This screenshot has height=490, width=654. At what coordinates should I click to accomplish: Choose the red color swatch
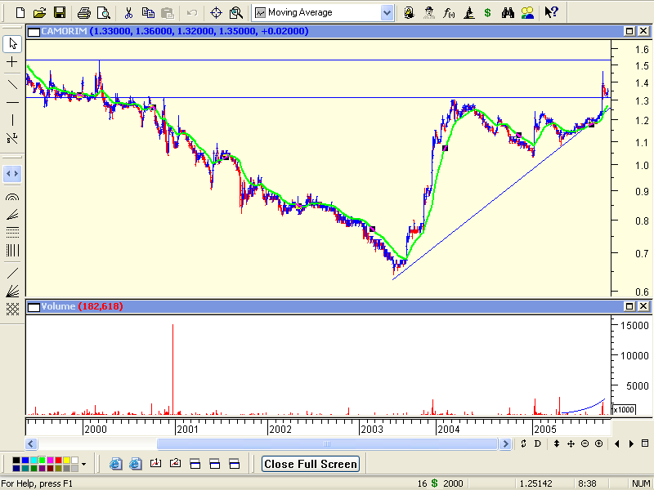[x=58, y=460]
